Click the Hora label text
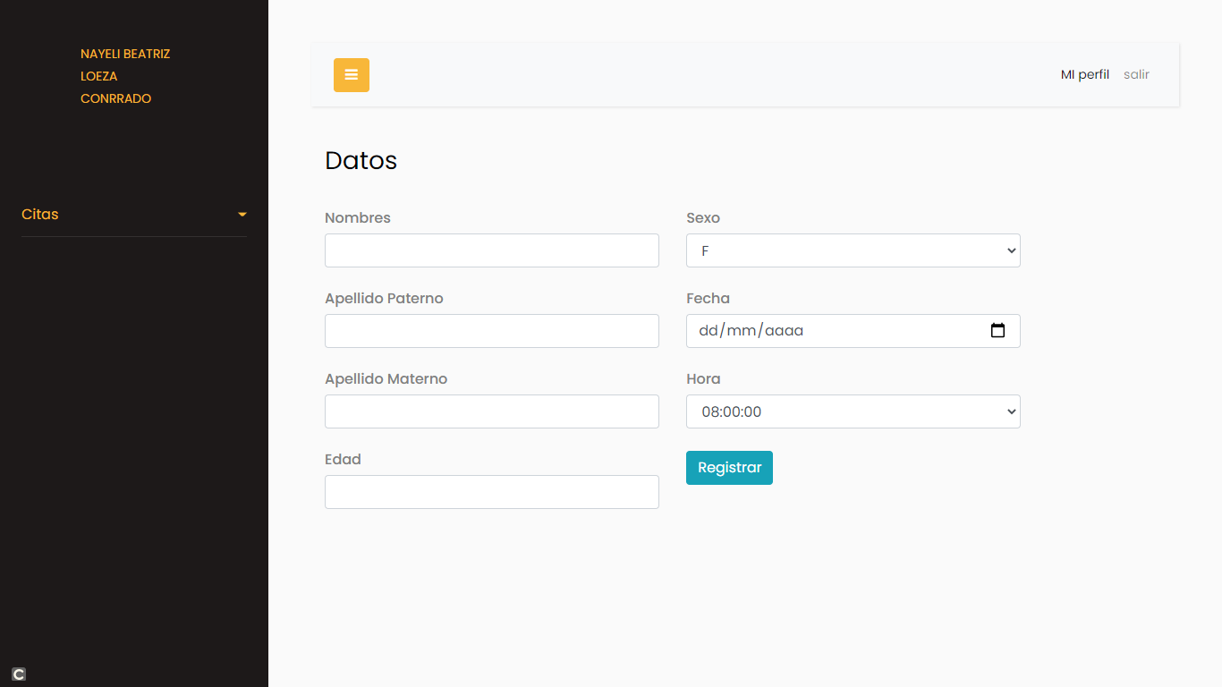 coord(703,379)
